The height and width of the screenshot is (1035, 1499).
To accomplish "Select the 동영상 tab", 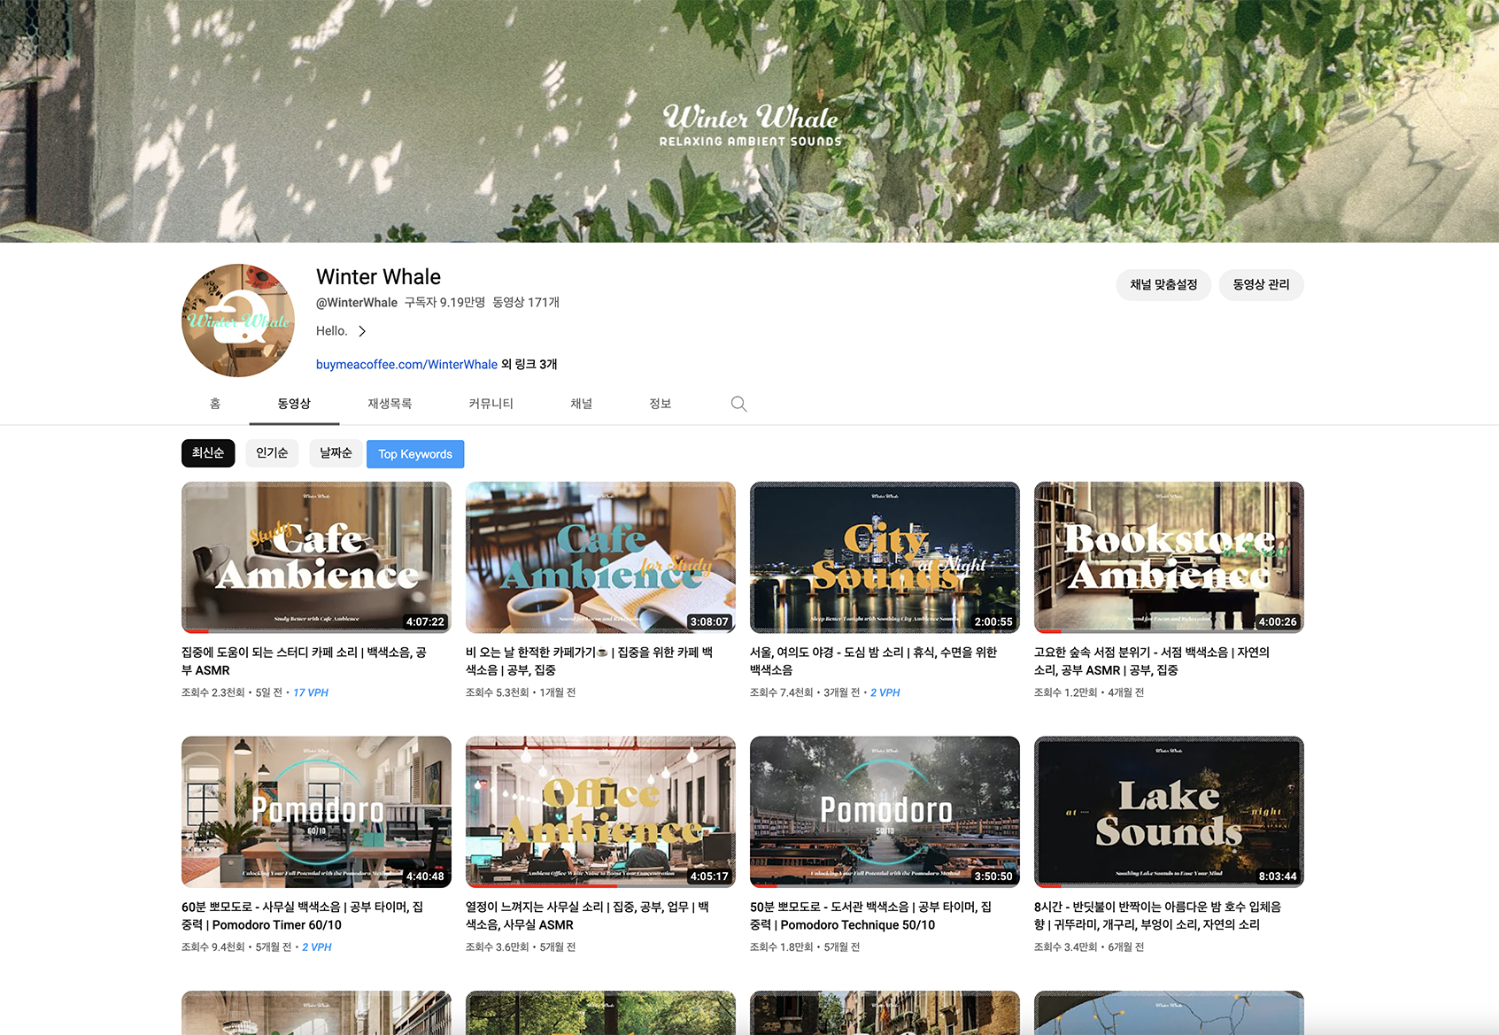I will coord(294,404).
